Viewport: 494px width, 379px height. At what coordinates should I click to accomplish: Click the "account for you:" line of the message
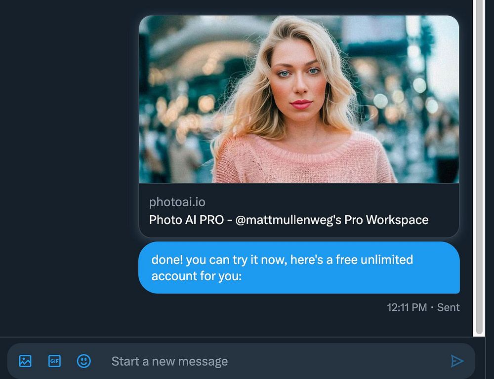click(x=196, y=276)
